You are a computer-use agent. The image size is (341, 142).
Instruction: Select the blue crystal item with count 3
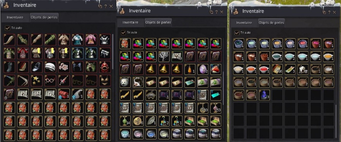pos(264,95)
